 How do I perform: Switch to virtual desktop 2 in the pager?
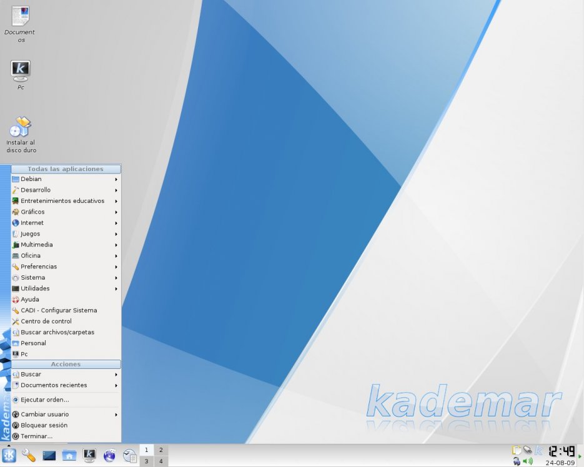click(161, 450)
